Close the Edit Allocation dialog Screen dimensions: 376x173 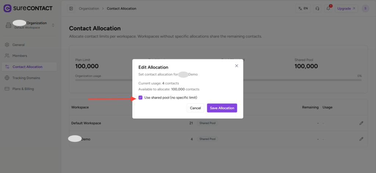point(236,66)
